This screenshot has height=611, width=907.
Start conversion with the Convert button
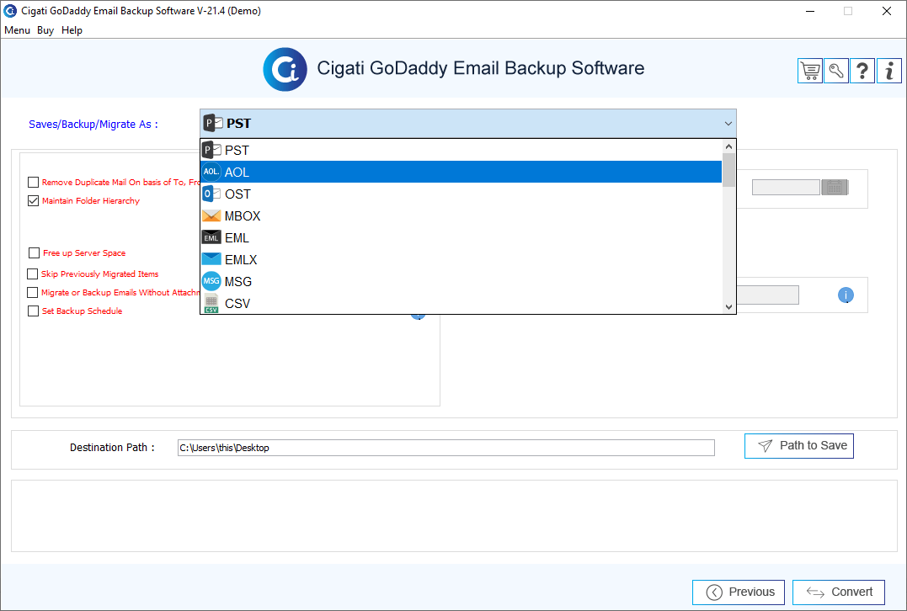point(839,592)
